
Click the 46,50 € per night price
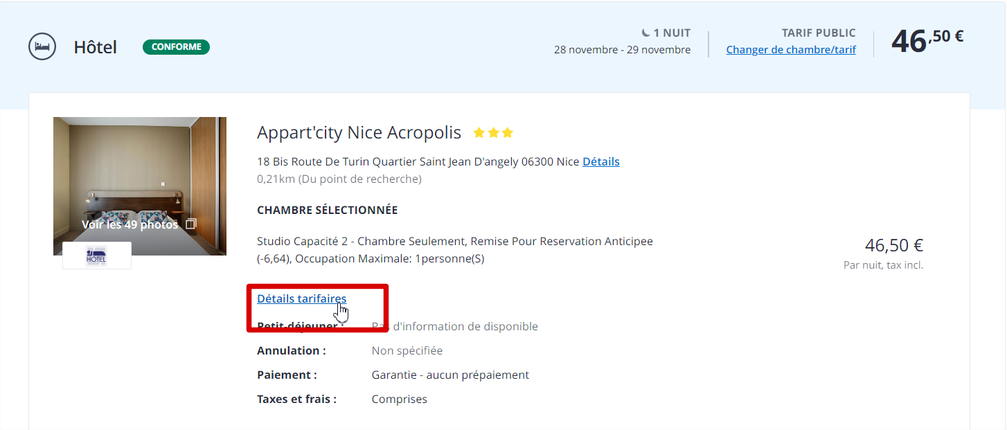pyautogui.click(x=894, y=245)
